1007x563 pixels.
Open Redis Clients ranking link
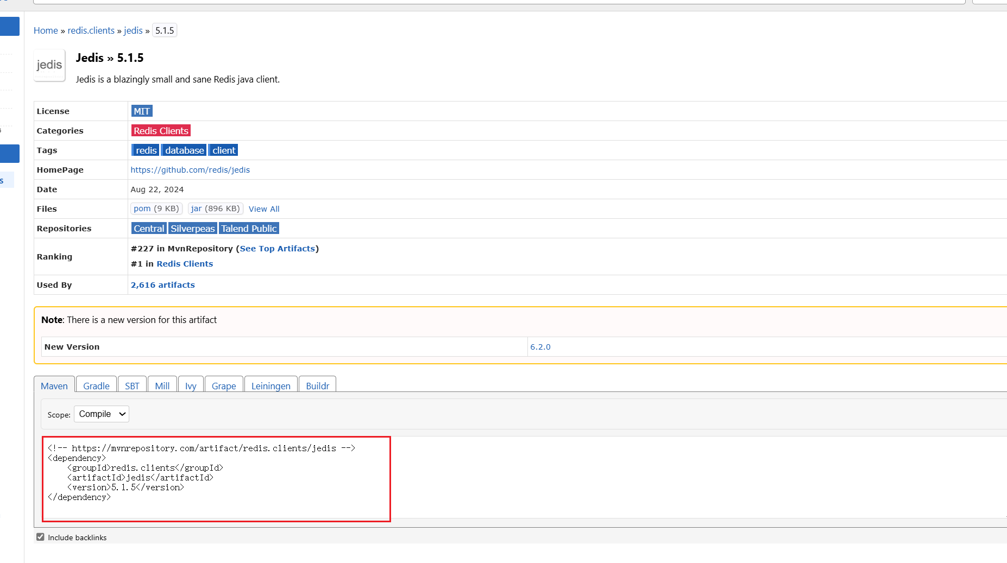point(185,264)
